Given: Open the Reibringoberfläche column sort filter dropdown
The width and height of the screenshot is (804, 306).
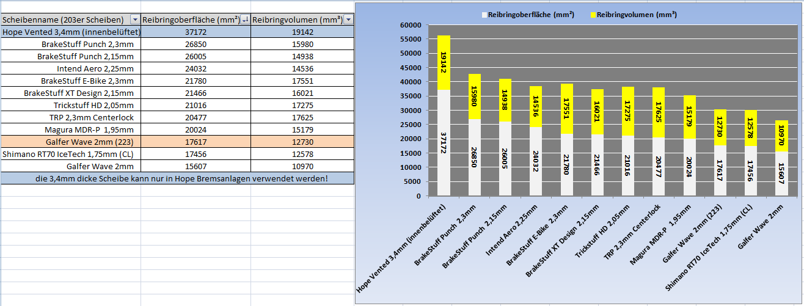Looking at the screenshot, I should pyautogui.click(x=245, y=20).
